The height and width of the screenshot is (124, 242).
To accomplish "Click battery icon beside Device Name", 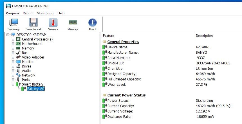I will [x=105, y=47].
